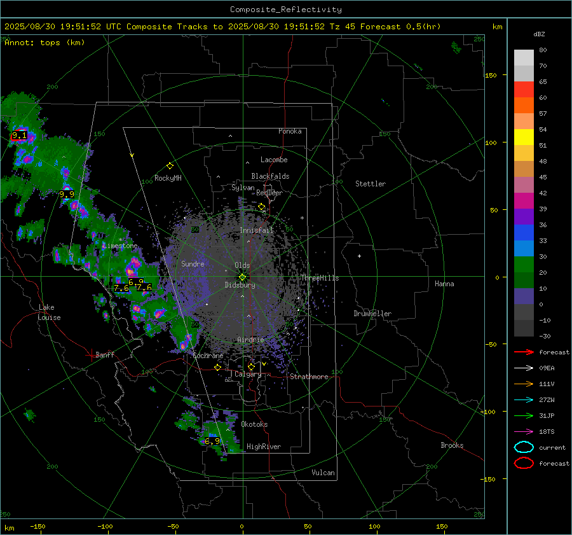Click the red storm ellipse labeled 9.1
572x535 pixels.
pyautogui.click(x=19, y=135)
